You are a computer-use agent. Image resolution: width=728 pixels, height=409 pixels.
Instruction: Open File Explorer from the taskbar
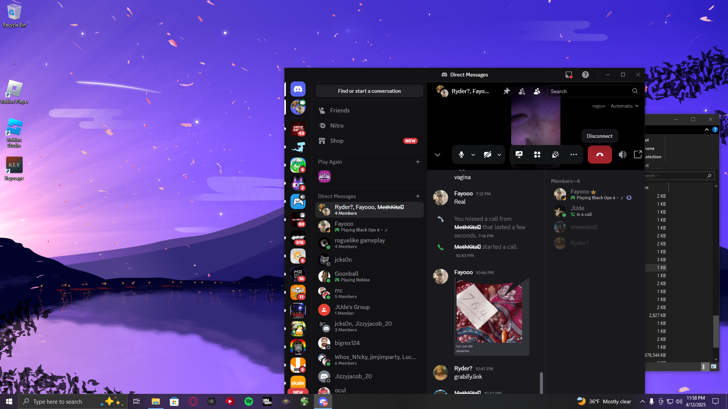[x=156, y=401]
